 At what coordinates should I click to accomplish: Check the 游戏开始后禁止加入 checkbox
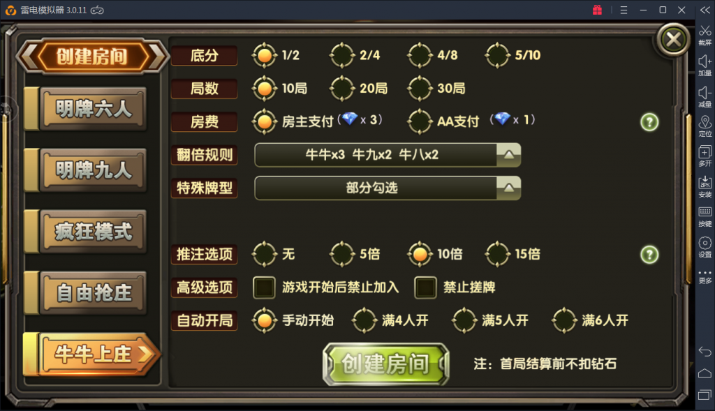[x=264, y=287]
